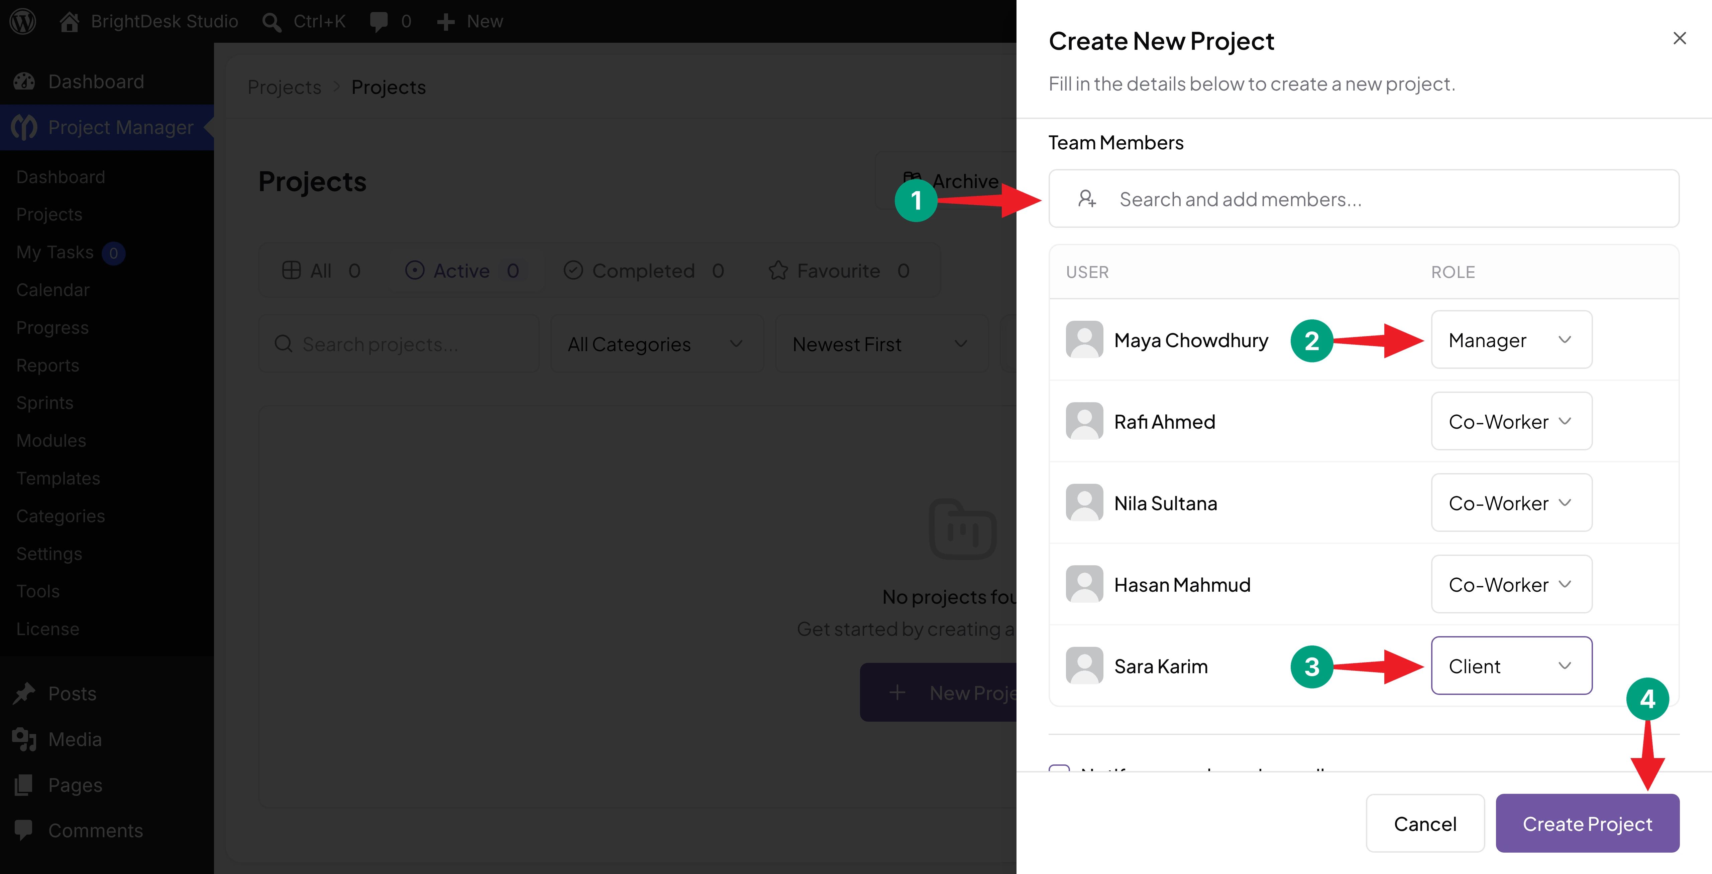The height and width of the screenshot is (874, 1712).
Task: Open Sprints in sidebar menu
Action: pos(44,403)
